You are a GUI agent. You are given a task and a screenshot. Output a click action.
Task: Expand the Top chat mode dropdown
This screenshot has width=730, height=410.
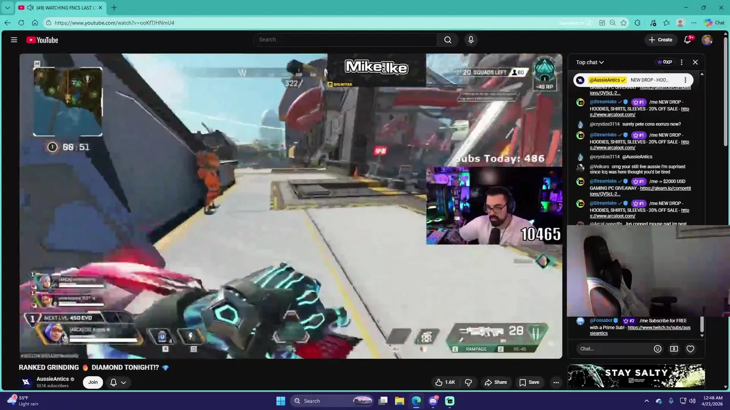click(590, 62)
